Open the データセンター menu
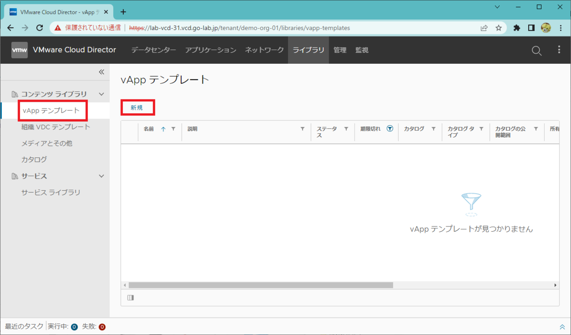Viewport: 571px width, 335px height. click(x=154, y=50)
